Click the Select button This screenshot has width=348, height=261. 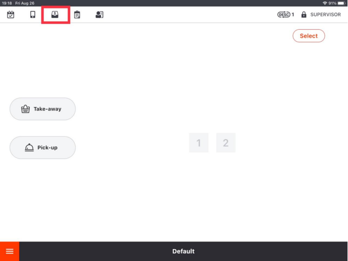click(309, 36)
